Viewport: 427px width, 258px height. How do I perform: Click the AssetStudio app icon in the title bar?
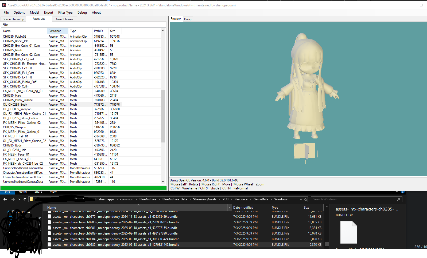tap(4, 5)
